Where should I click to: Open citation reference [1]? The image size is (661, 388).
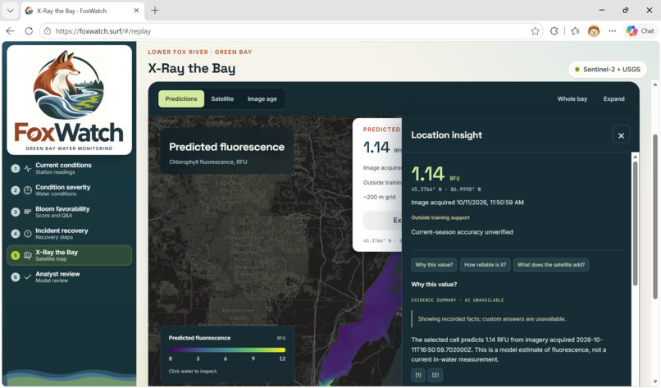click(x=418, y=375)
